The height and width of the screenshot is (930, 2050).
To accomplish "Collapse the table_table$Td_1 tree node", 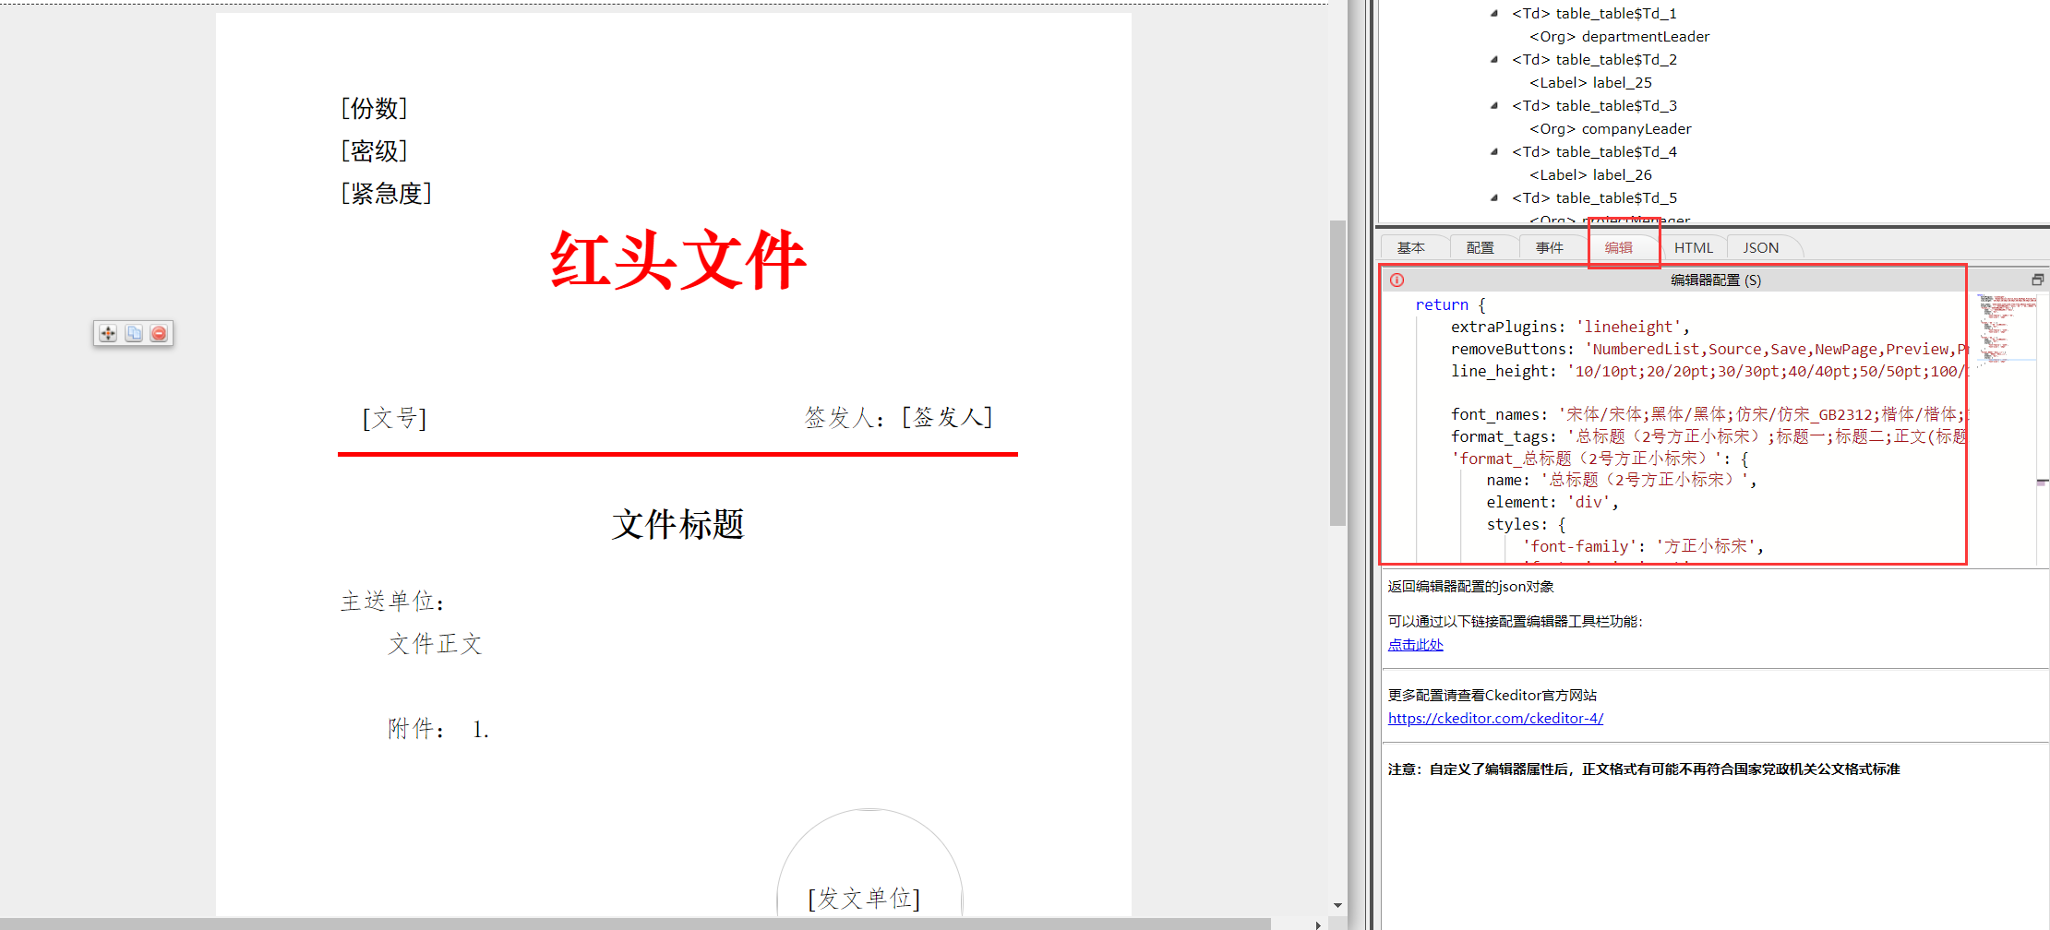I will (1494, 13).
